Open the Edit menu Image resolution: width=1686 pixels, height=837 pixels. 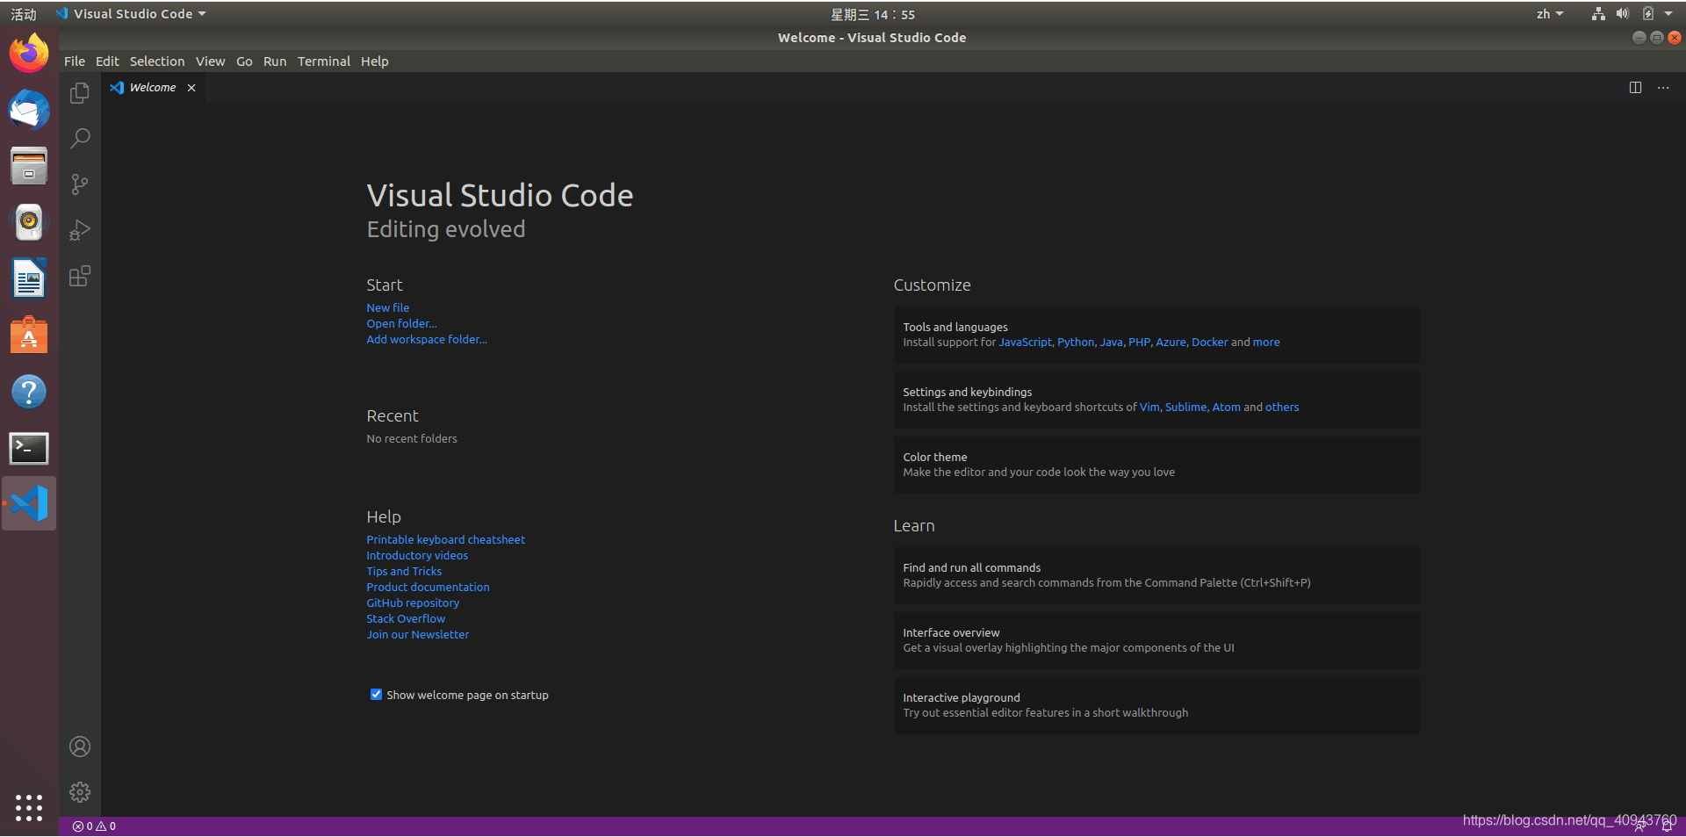pos(107,61)
